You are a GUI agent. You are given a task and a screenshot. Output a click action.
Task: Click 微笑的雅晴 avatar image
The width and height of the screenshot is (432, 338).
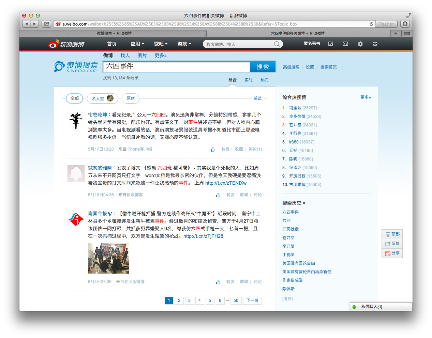pyautogui.click(x=76, y=174)
